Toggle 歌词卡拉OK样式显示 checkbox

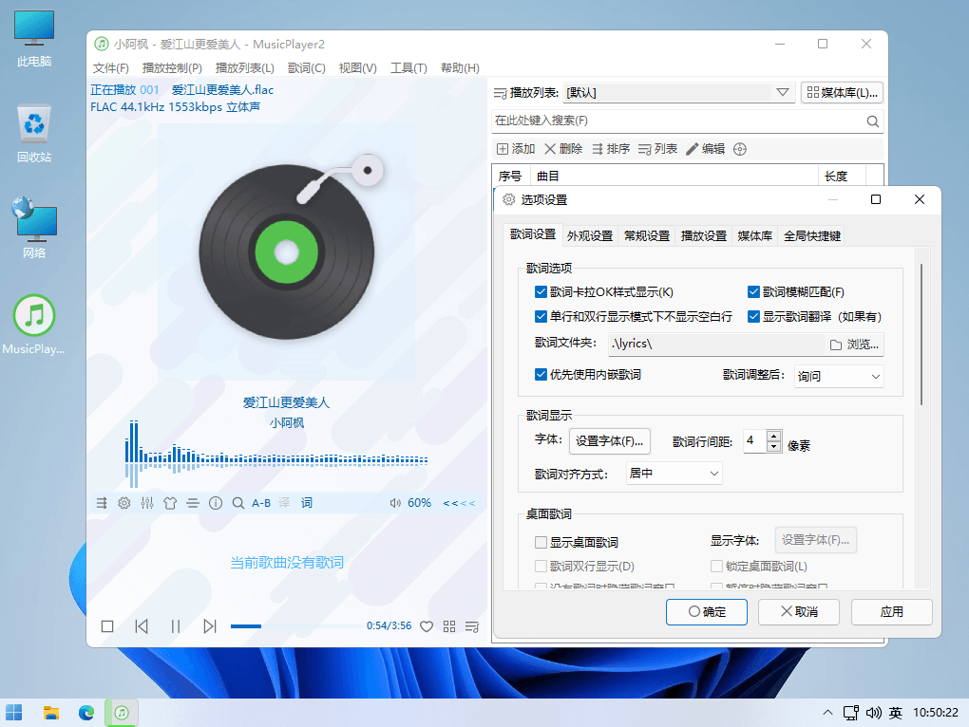pos(541,292)
